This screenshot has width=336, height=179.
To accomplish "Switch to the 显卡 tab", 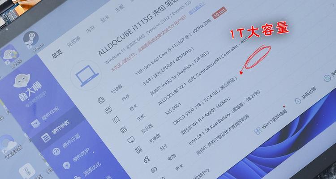I will coord(105,19).
